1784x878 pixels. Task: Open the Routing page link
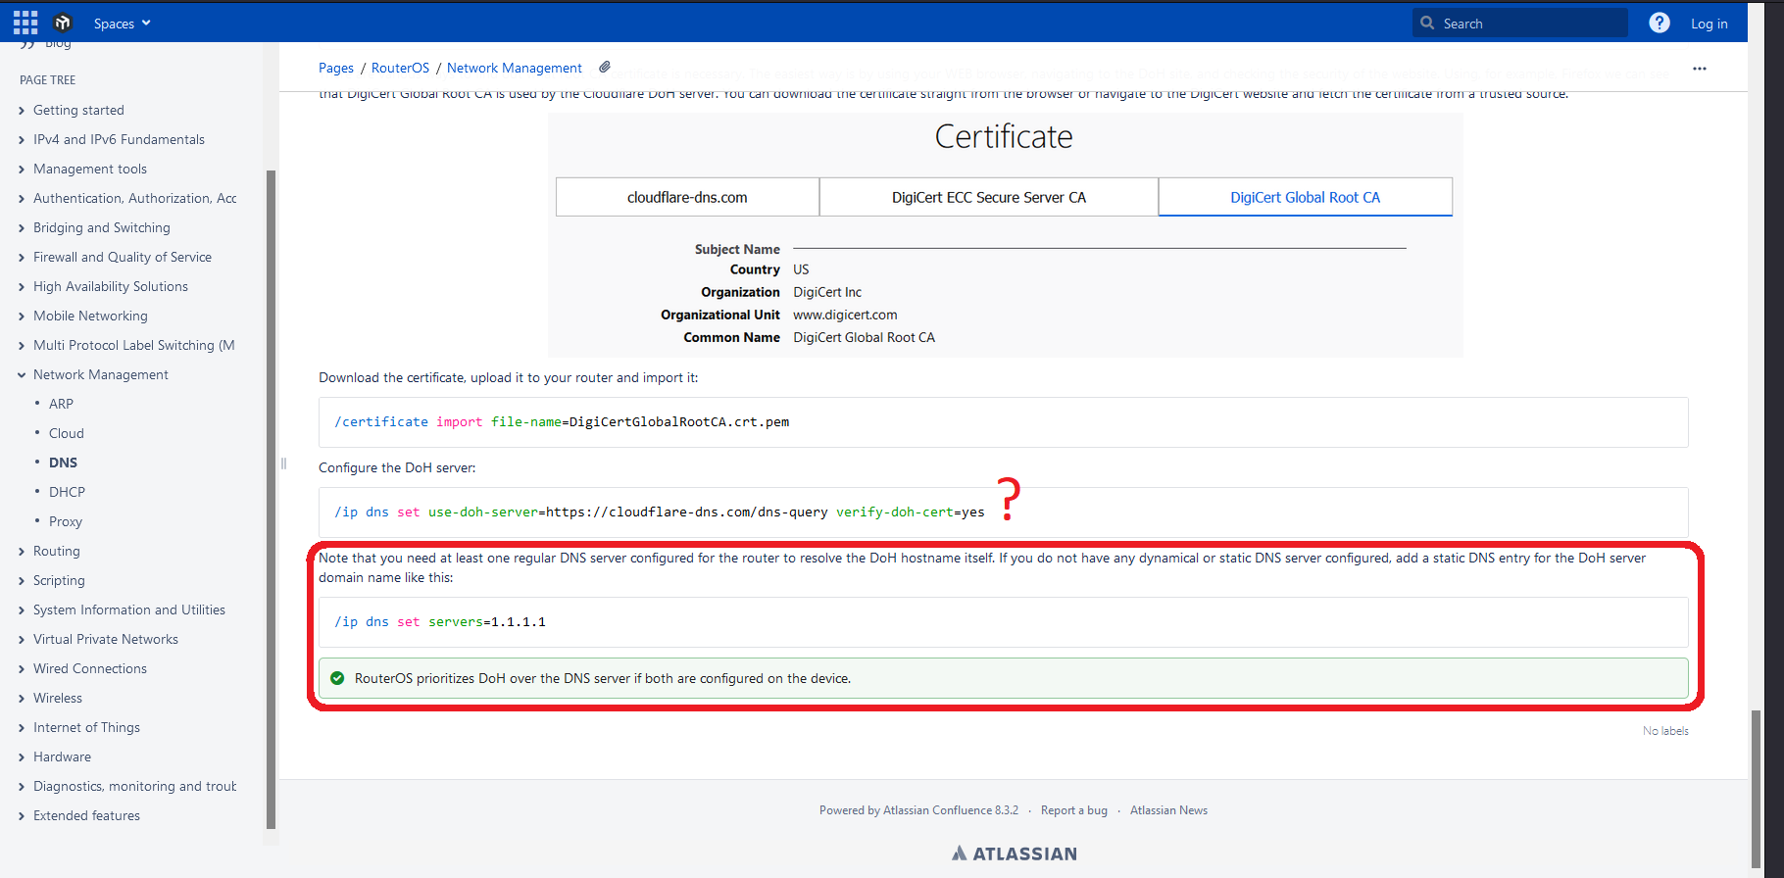57,551
